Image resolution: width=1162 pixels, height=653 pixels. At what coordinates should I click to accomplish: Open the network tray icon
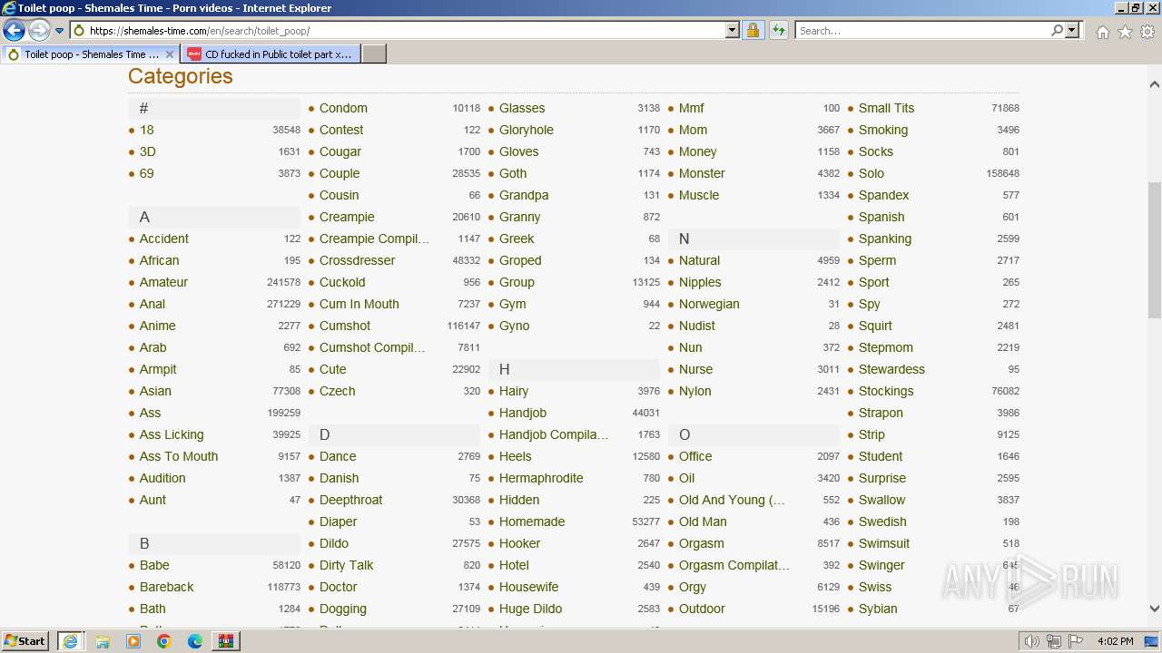tap(1054, 641)
